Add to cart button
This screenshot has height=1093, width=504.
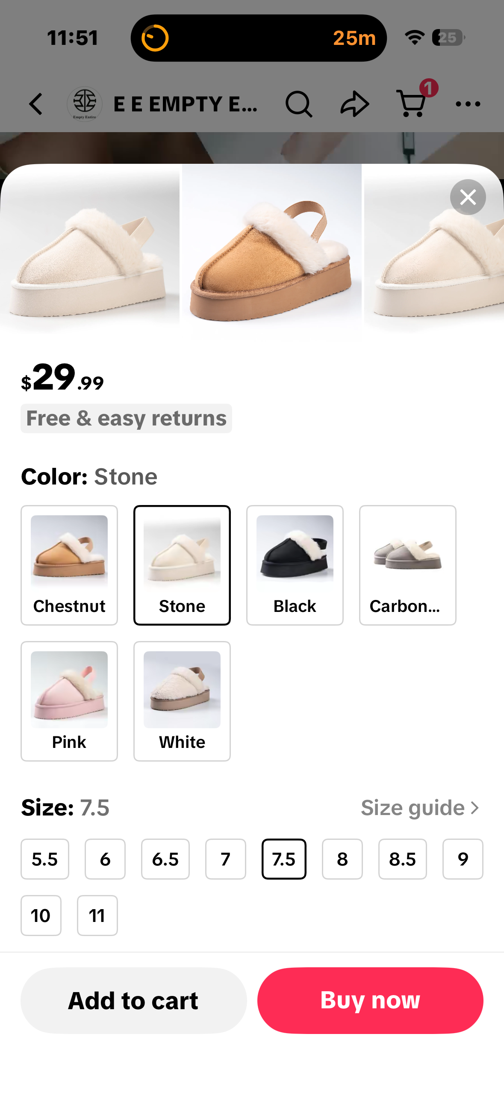pyautogui.click(x=133, y=1000)
